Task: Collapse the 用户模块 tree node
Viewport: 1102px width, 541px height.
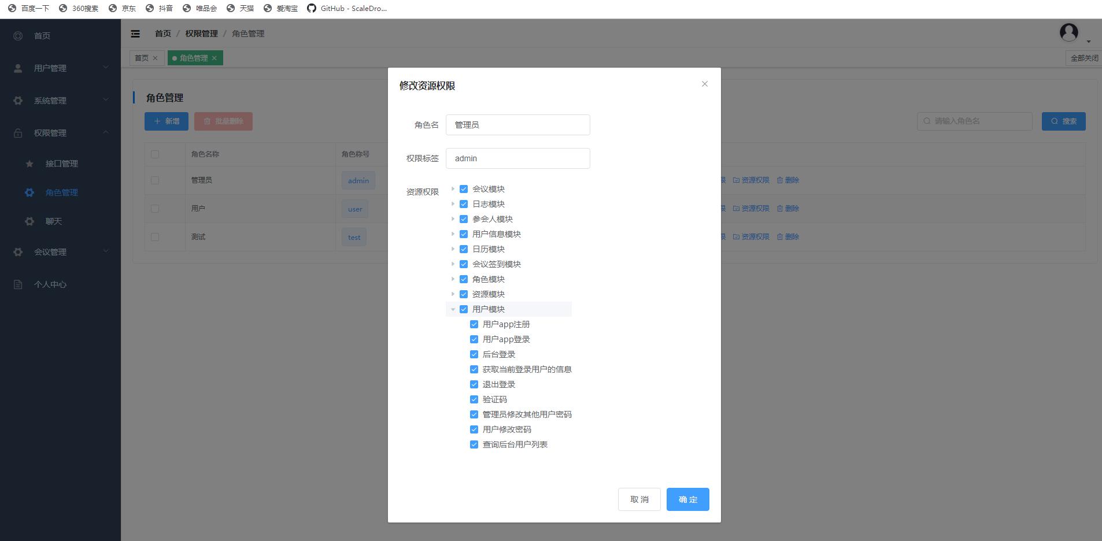Action: 453,309
